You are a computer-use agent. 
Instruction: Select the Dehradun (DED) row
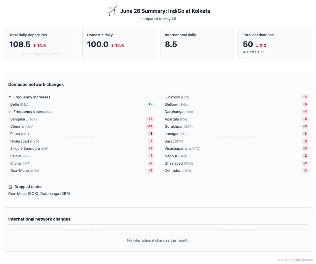point(236,171)
